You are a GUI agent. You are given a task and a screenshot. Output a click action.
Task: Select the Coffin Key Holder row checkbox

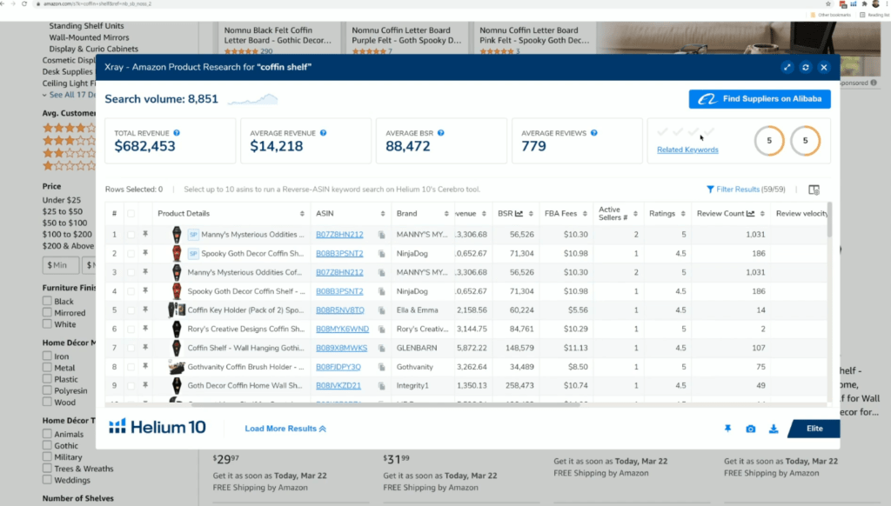(131, 310)
